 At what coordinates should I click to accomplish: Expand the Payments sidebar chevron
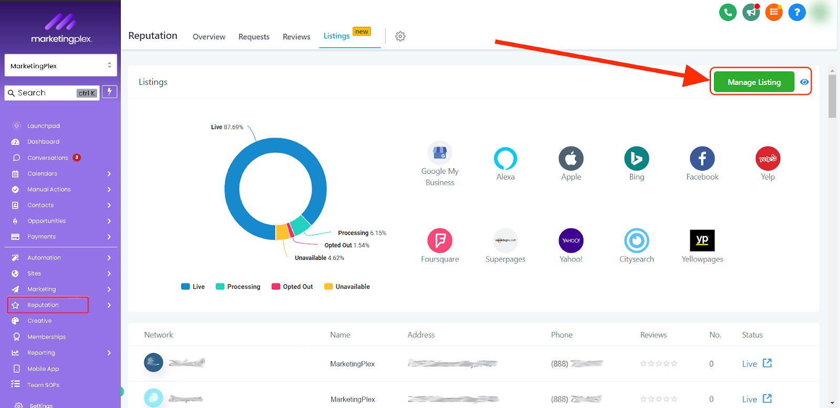(109, 237)
